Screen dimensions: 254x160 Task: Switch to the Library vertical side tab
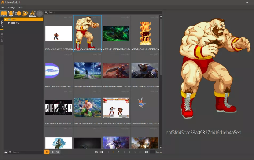2,24
